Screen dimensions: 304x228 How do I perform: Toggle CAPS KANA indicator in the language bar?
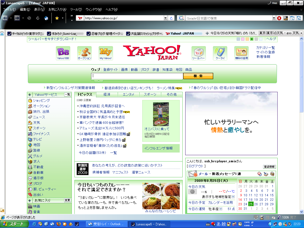coord(247,224)
